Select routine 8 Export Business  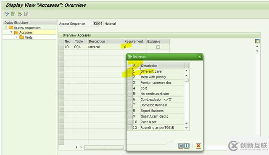(152, 110)
